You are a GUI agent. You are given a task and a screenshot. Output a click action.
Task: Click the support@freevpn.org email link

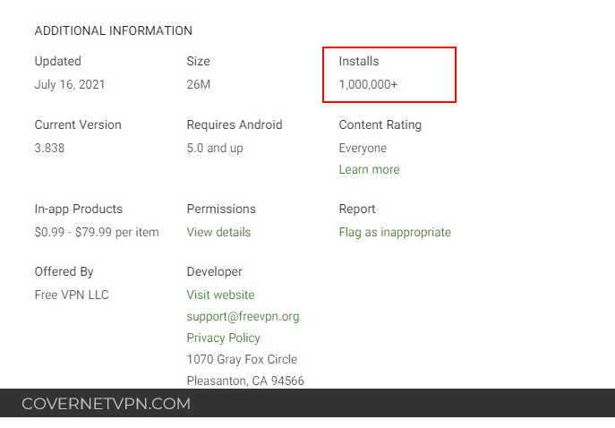pyautogui.click(x=243, y=316)
